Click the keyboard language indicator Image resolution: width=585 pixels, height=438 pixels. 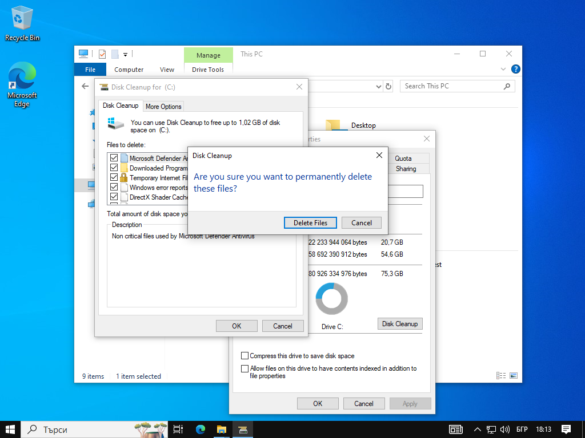point(522,429)
